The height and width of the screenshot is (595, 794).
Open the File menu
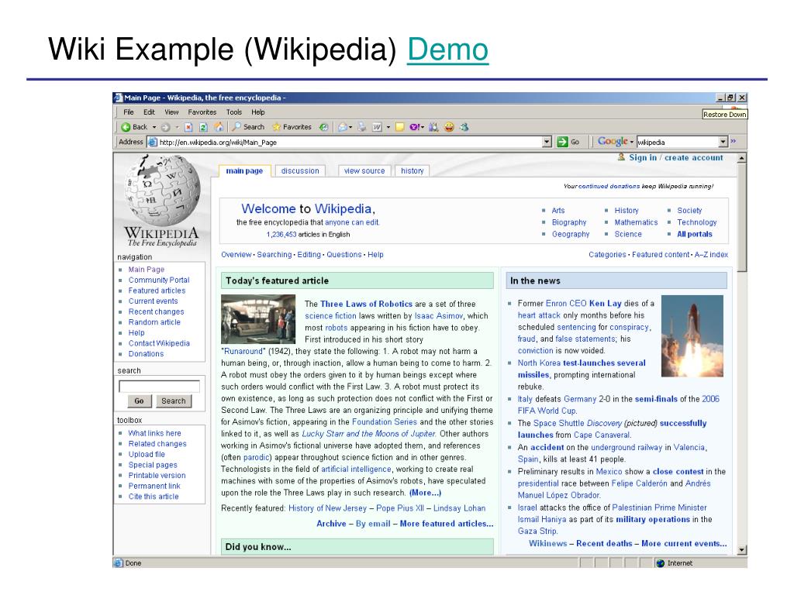pyautogui.click(x=129, y=112)
